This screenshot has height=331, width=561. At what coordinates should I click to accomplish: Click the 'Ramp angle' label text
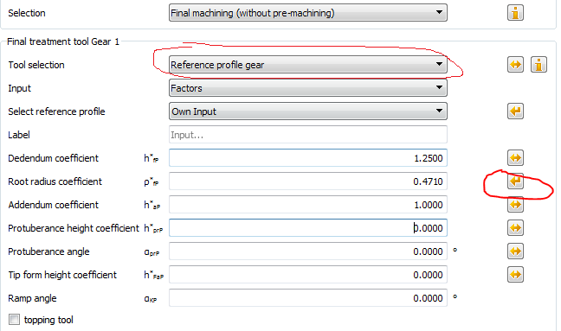click(x=32, y=298)
